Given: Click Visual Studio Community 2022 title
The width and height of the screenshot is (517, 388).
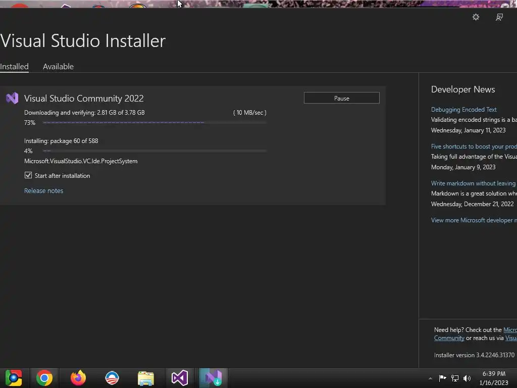Looking at the screenshot, I should click(x=84, y=99).
